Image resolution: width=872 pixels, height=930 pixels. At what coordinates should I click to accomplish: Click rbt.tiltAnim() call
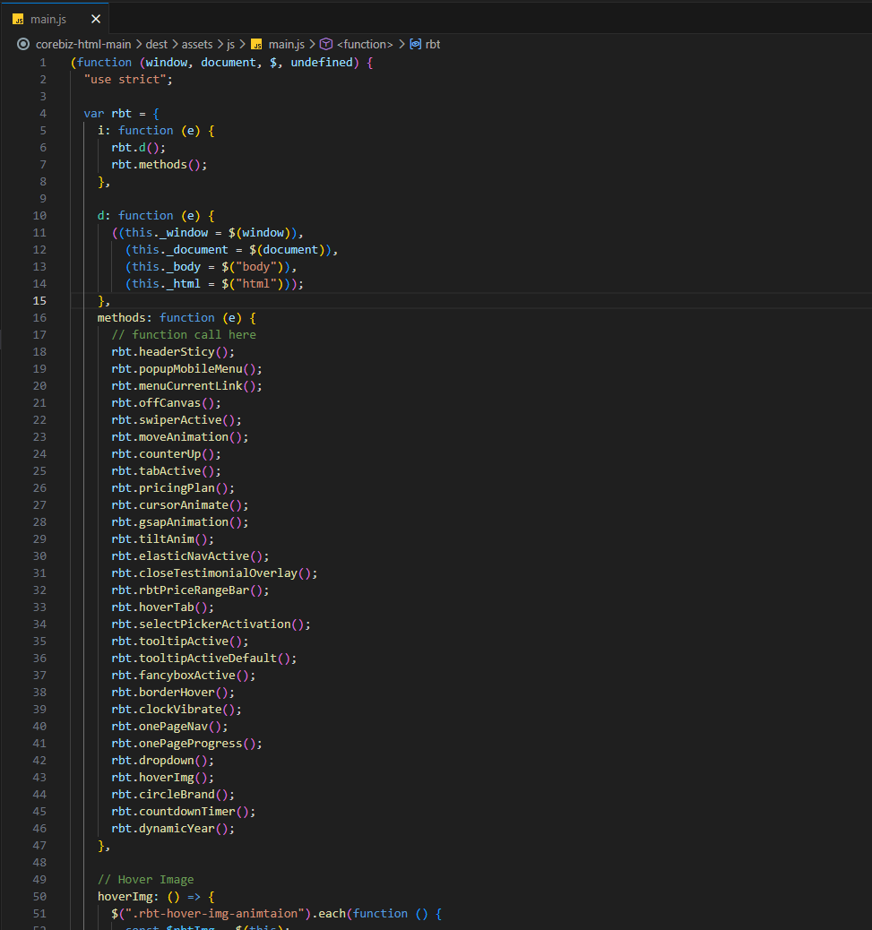(162, 539)
